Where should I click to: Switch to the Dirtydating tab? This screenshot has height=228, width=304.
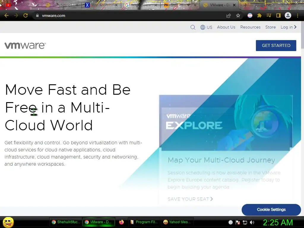pyautogui.click(x=62, y=5)
